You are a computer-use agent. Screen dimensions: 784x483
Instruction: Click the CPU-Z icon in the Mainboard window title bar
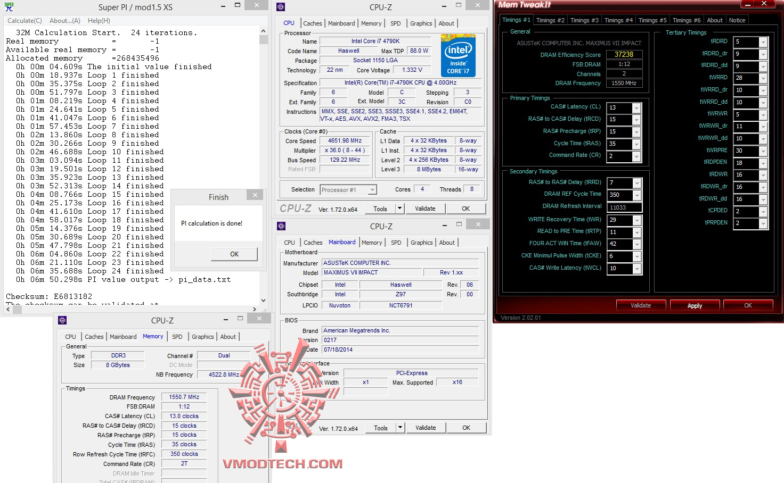[x=281, y=226]
